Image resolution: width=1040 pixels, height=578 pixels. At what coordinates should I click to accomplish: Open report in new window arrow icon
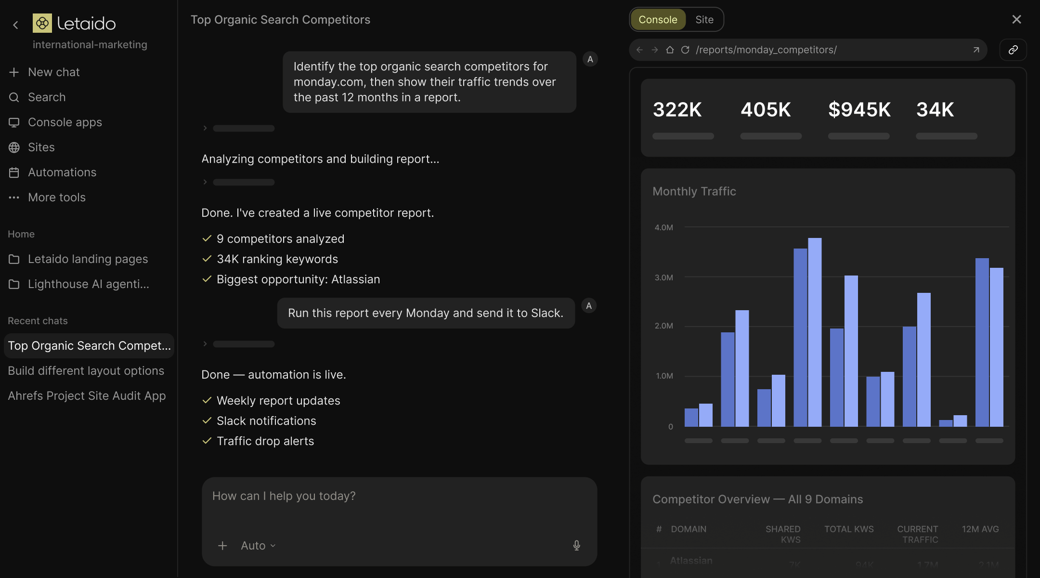[x=976, y=50]
